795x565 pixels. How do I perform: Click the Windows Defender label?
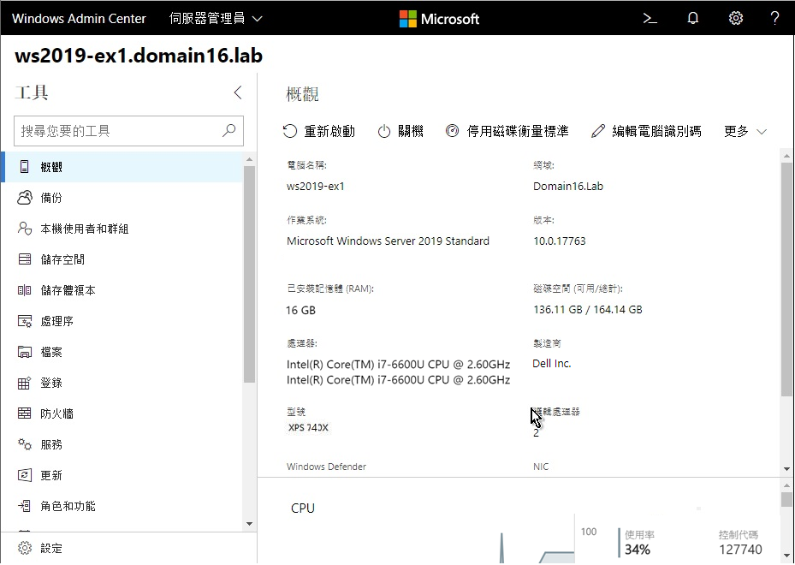pos(326,467)
